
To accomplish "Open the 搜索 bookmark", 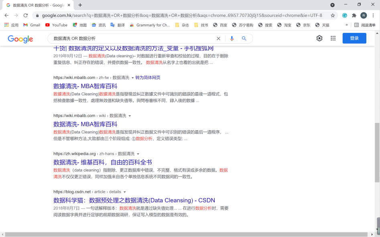I will pos(265,25).
